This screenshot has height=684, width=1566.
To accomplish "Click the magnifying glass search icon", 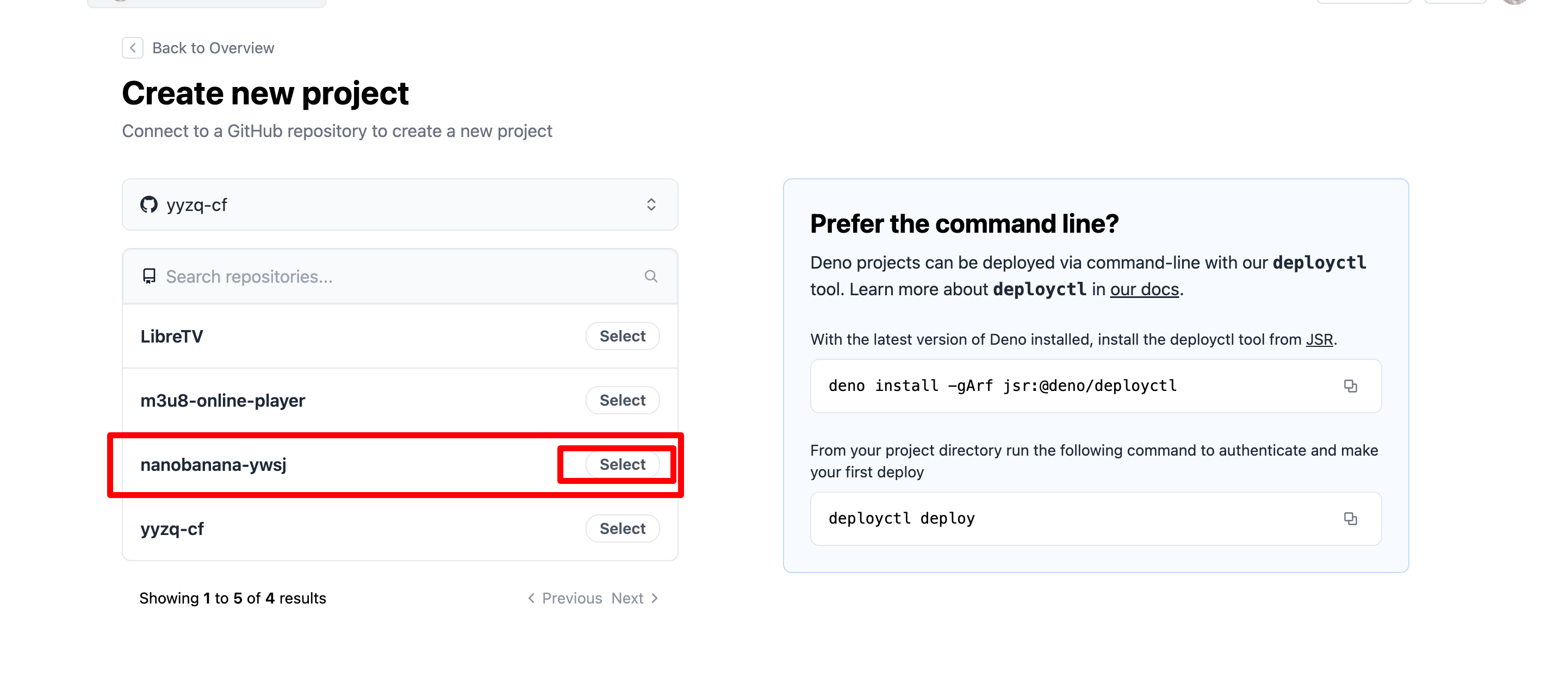I will click(650, 277).
